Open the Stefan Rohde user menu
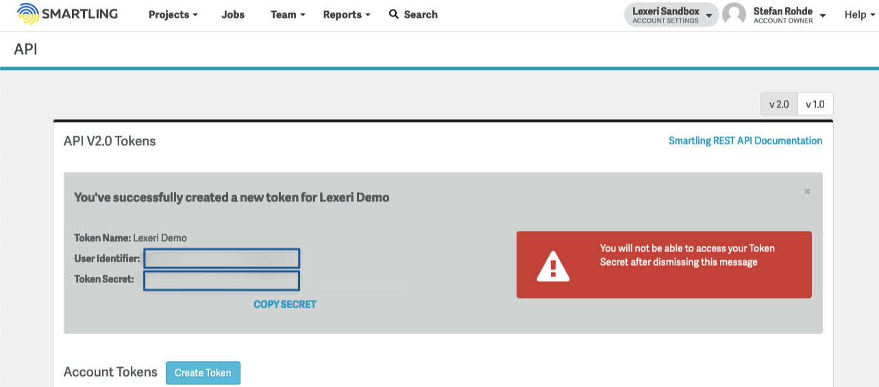This screenshot has width=879, height=387. tap(789, 14)
